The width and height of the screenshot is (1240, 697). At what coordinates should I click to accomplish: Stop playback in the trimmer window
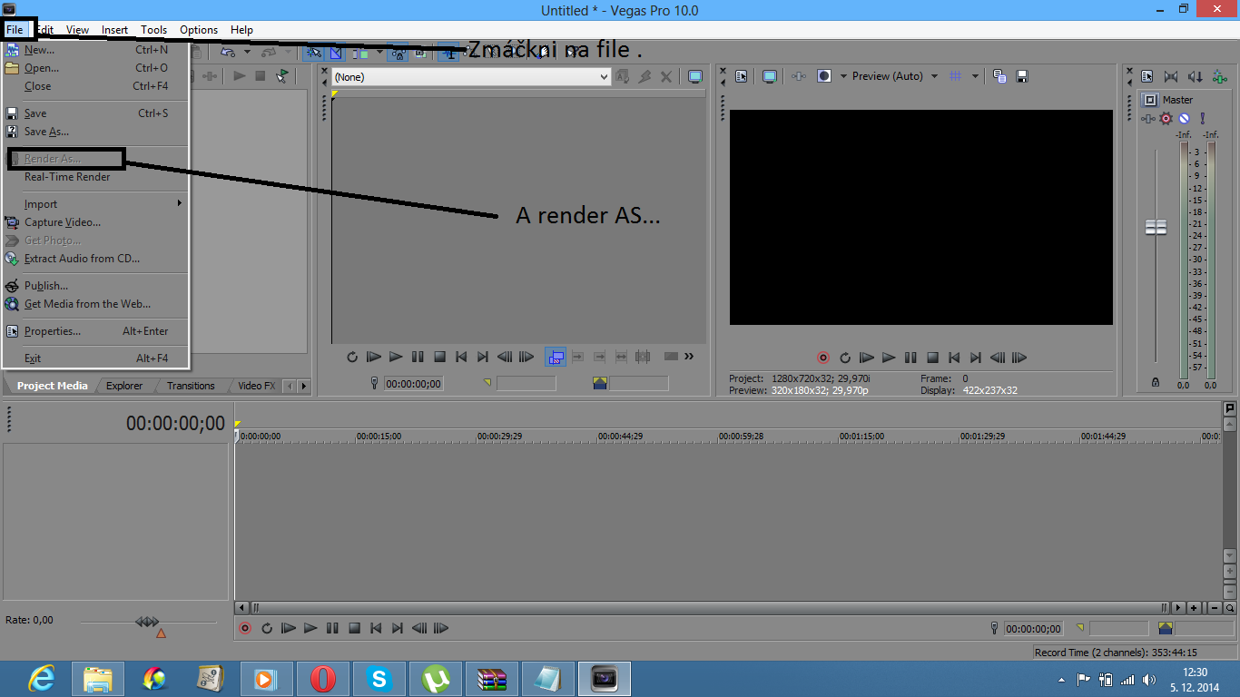(439, 357)
